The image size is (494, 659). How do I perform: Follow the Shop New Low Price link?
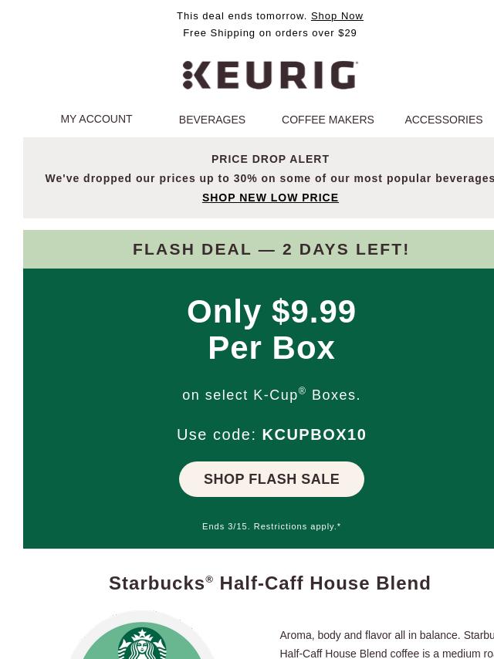(270, 198)
